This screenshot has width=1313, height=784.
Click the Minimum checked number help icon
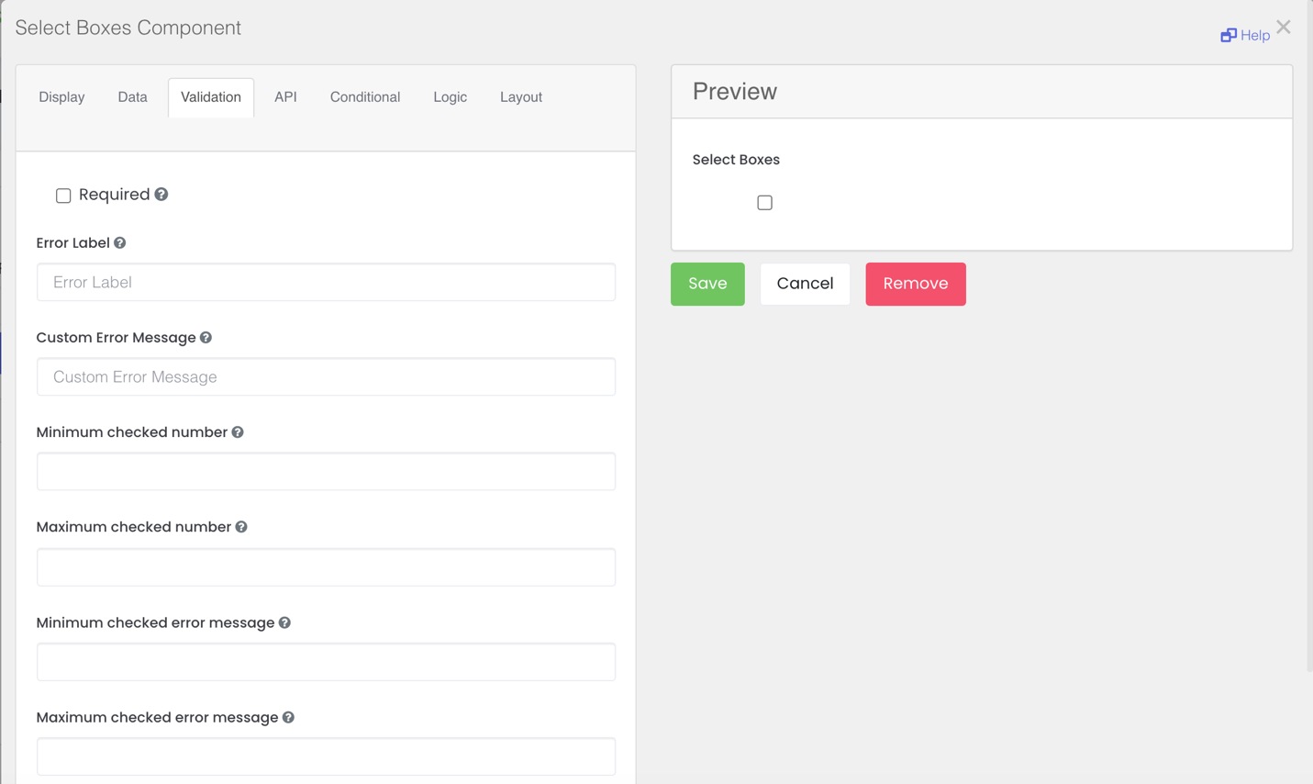[238, 432]
